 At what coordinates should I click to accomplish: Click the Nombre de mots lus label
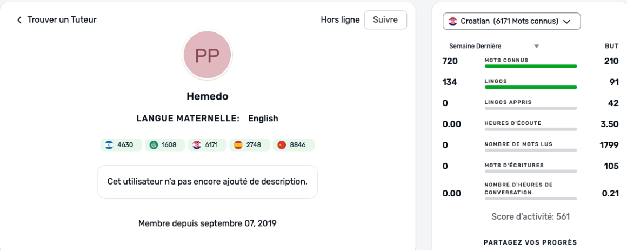518,144
